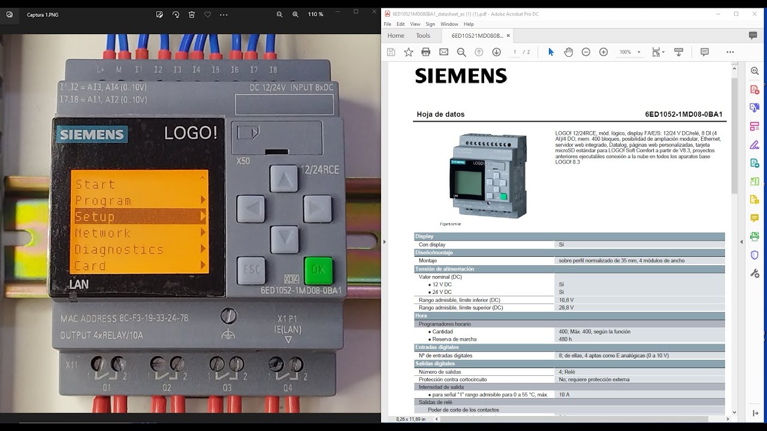Open the Create PDF tool
This screenshot has width=767, height=431.
[x=754, y=90]
